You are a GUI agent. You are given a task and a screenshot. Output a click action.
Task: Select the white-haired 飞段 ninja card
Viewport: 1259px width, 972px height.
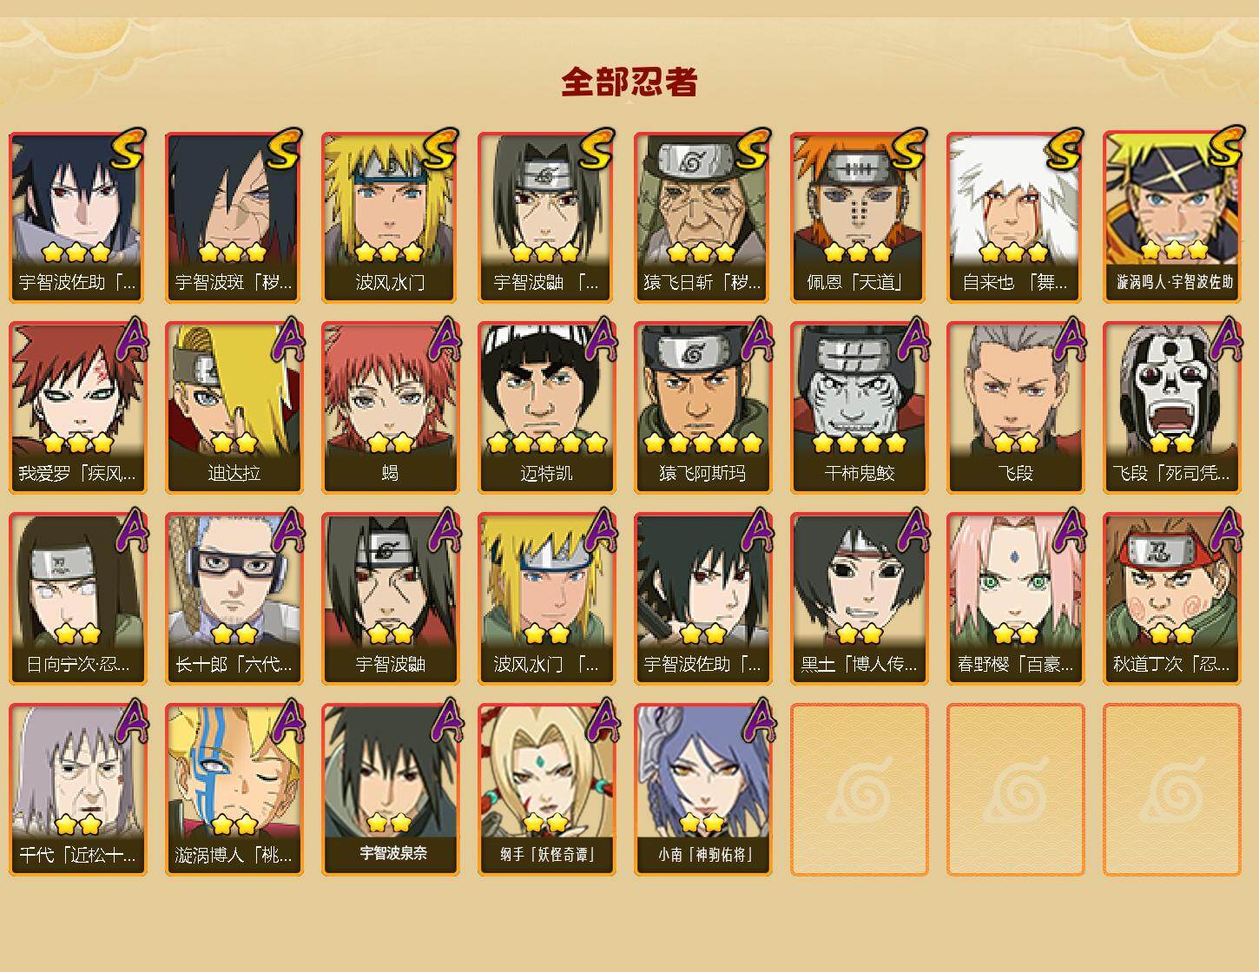(x=1015, y=408)
